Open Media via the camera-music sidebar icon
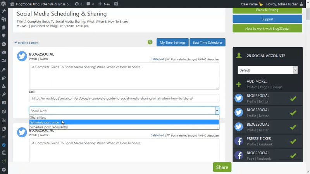This screenshot has height=174, width=310. (x=4, y=19)
